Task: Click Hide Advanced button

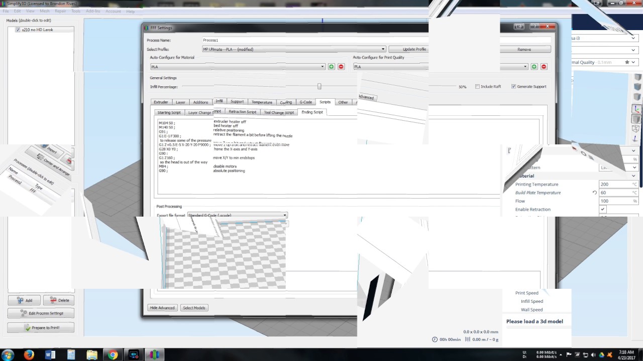Action: pos(162,308)
